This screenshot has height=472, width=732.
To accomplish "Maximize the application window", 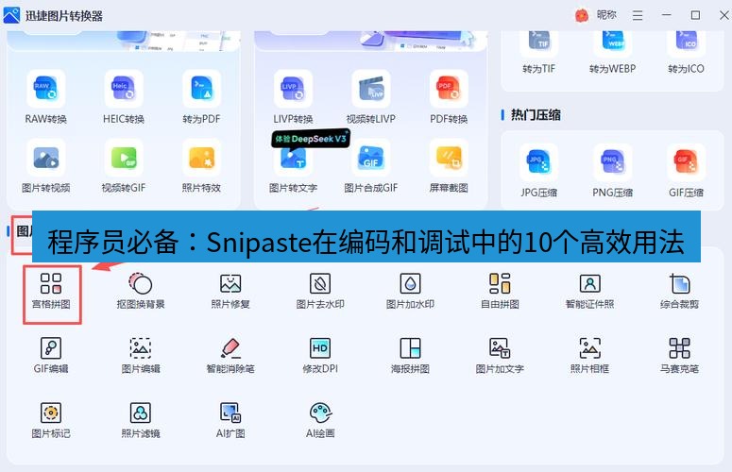I will click(695, 15).
